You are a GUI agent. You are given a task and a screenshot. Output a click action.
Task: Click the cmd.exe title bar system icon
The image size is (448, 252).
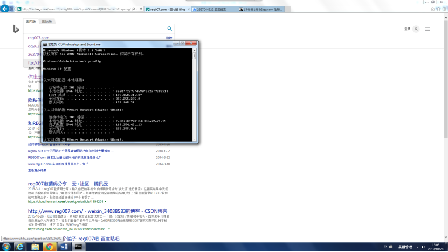(45, 45)
